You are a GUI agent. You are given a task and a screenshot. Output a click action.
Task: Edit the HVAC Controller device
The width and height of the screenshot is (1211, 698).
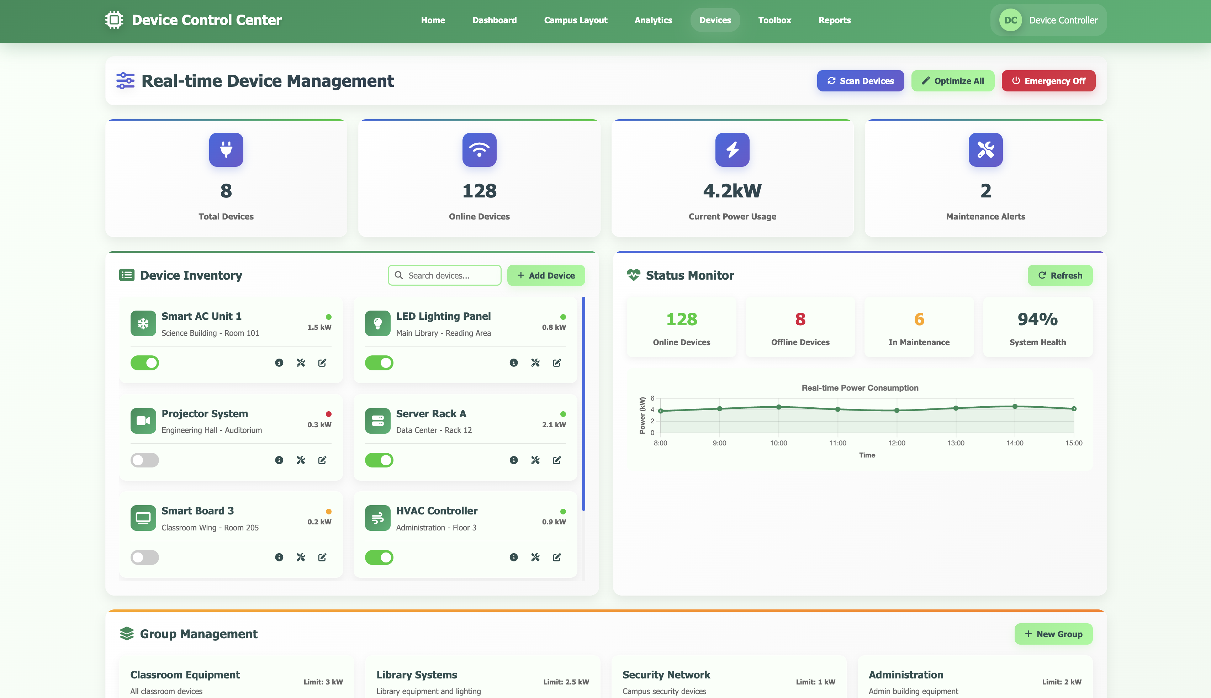557,557
